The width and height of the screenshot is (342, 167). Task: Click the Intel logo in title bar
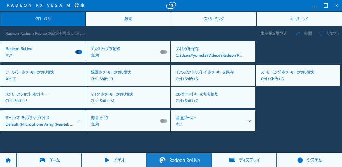pyautogui.click(x=171, y=5)
